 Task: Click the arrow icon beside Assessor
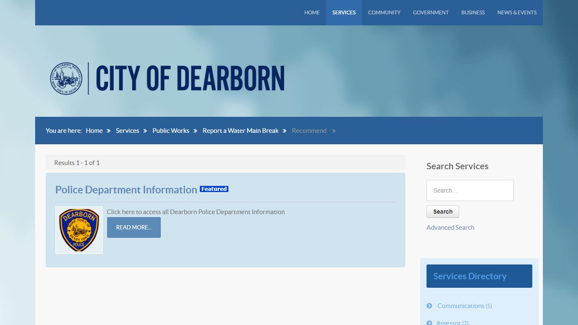pyautogui.click(x=429, y=322)
